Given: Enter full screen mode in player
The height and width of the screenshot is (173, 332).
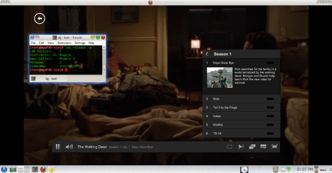Looking at the screenshot, I should pos(275,147).
